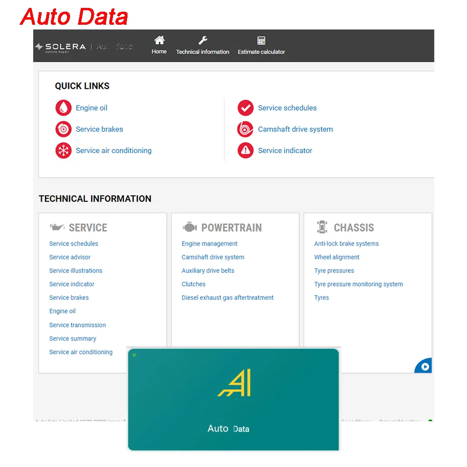Open Tyres link under CHASSIS
The image size is (467, 467).
321,298
